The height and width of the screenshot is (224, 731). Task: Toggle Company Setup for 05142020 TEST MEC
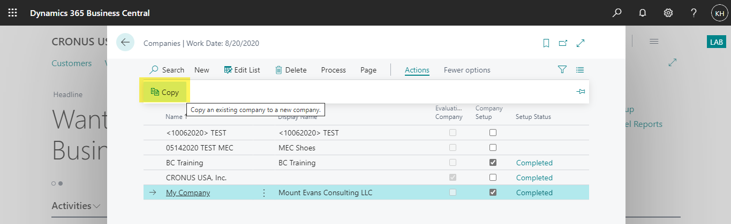[493, 148]
